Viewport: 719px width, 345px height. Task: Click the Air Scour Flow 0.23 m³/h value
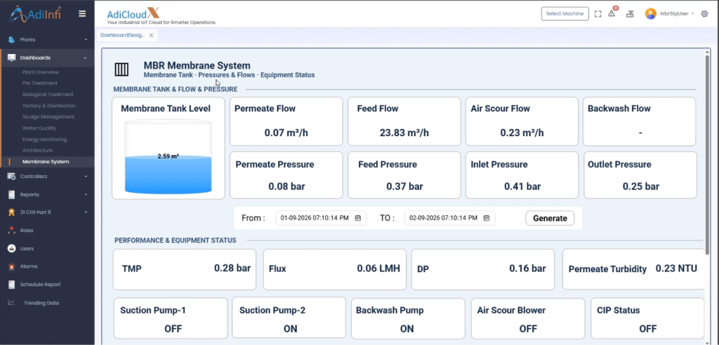522,133
